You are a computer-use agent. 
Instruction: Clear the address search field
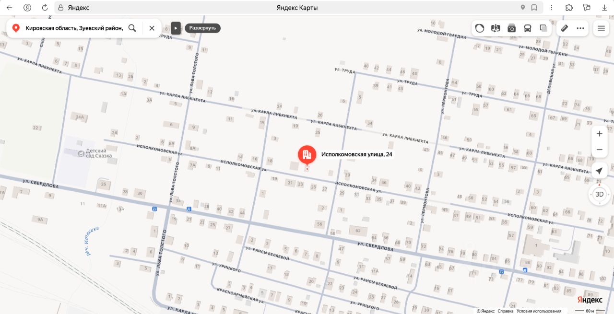click(x=152, y=28)
